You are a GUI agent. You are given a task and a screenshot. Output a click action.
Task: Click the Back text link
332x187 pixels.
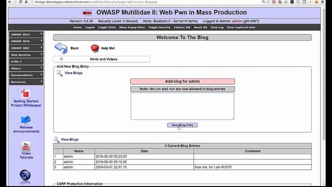point(75,48)
